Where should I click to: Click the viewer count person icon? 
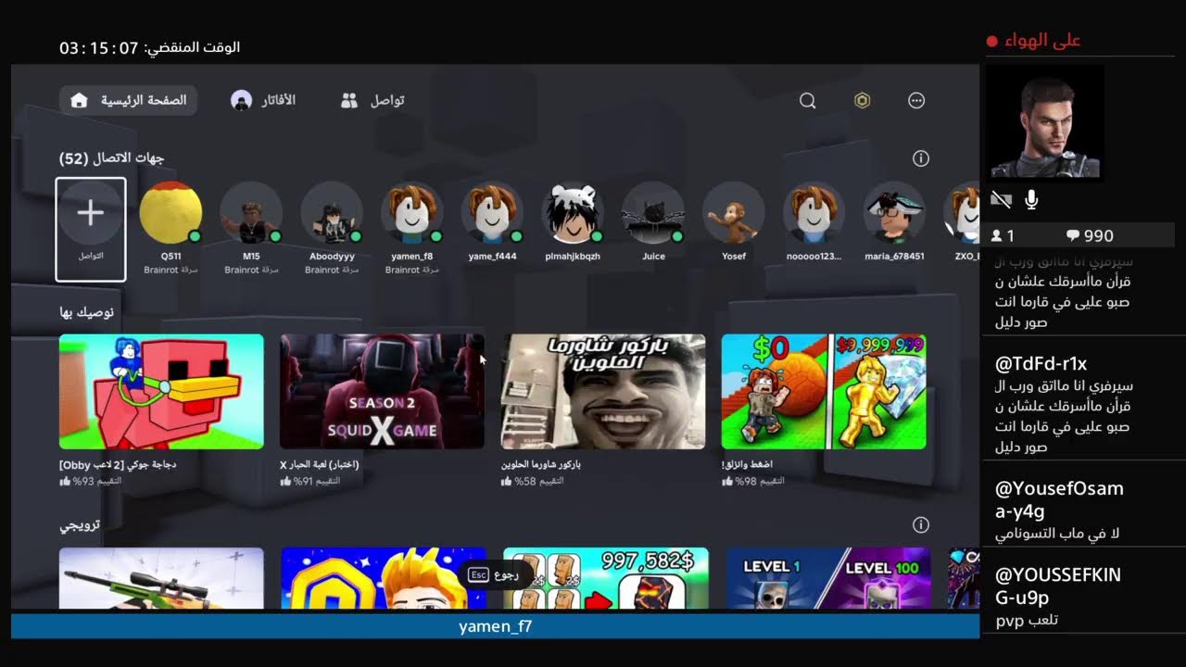[996, 236]
